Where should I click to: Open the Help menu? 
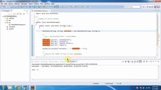tap(53, 4)
